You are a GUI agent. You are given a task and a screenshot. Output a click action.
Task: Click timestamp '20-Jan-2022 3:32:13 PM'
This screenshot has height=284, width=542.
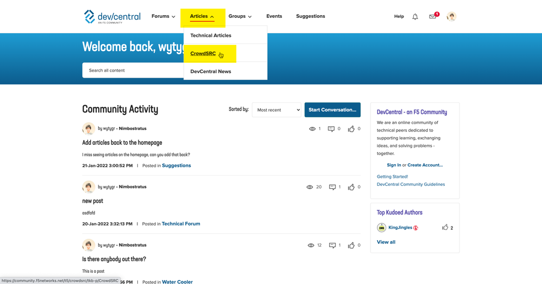[107, 224]
